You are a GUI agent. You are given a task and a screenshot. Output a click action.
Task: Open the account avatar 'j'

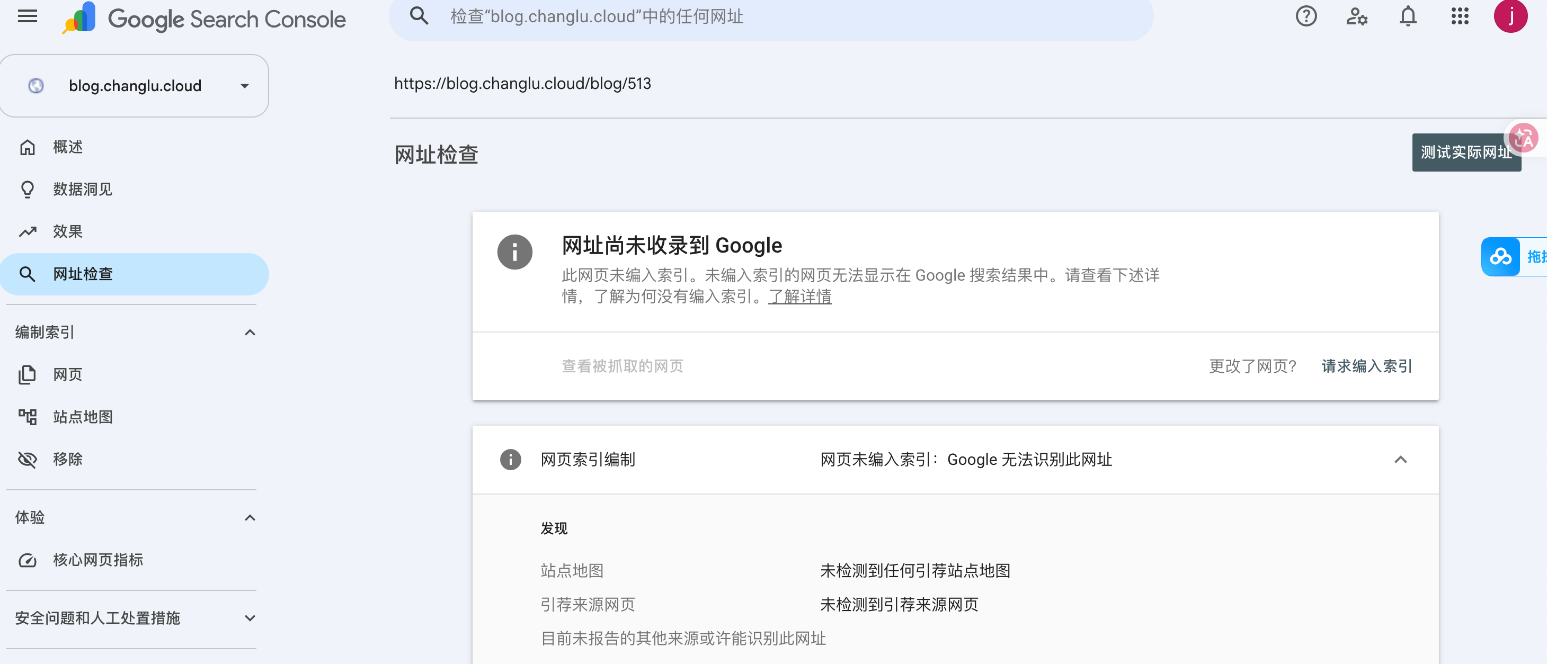(1510, 16)
